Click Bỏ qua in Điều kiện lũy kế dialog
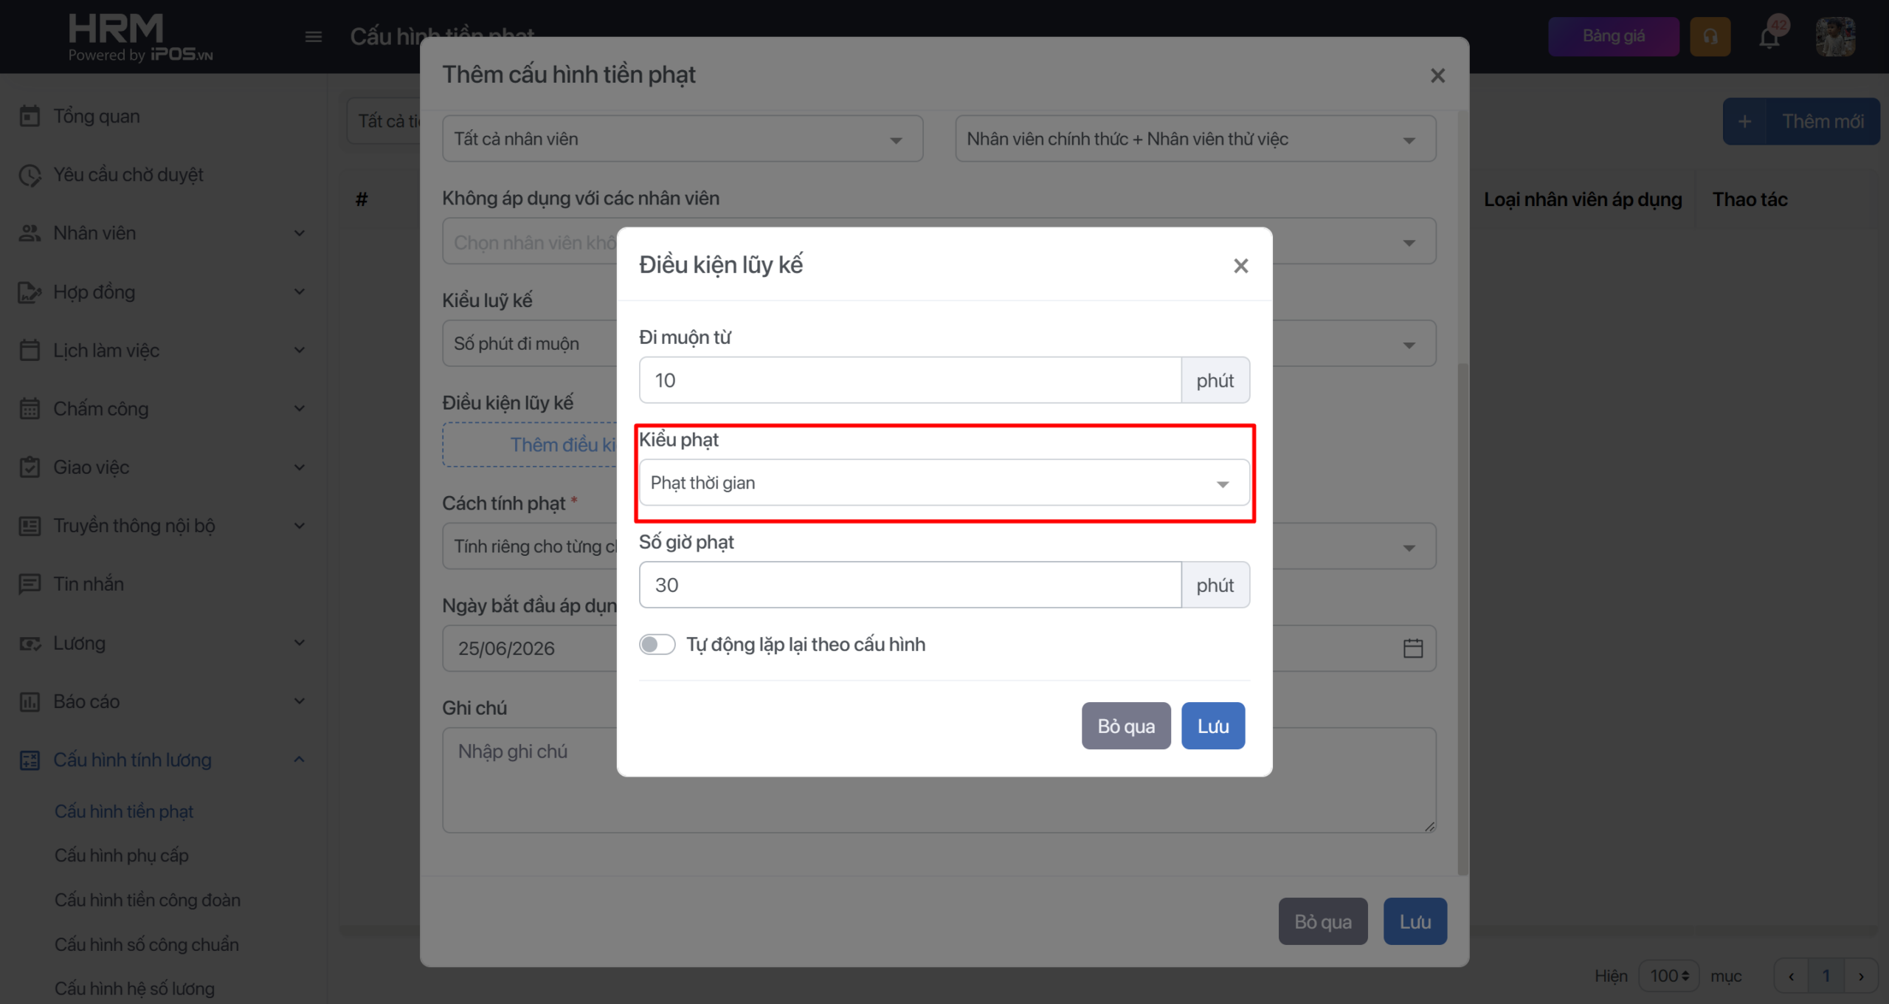Viewport: 1889px width, 1004px height. tap(1125, 726)
